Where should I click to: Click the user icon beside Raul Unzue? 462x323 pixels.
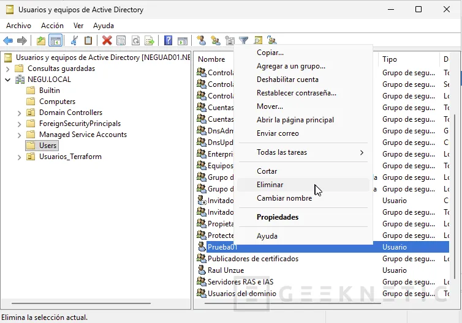[x=202, y=270]
